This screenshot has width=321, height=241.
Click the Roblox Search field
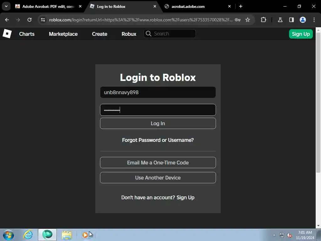(170, 34)
